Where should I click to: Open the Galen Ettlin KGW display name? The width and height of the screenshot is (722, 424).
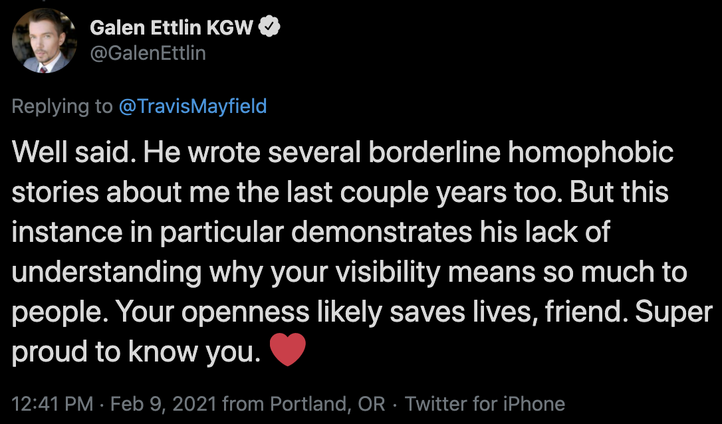[x=172, y=28]
